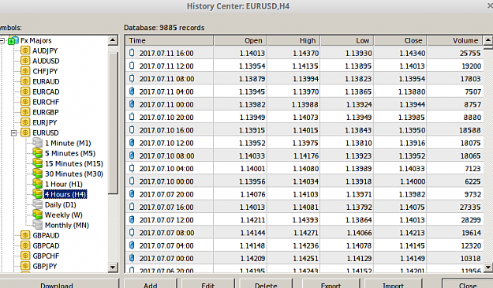
Task: Click the GBPCHF symbol icon
Action: (x=25, y=256)
